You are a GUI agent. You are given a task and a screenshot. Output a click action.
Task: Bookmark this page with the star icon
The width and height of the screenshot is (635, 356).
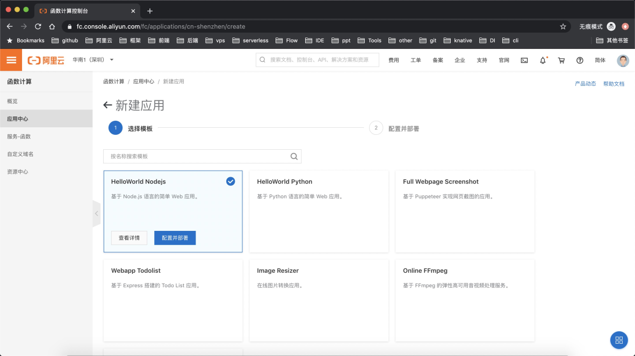coord(563,26)
